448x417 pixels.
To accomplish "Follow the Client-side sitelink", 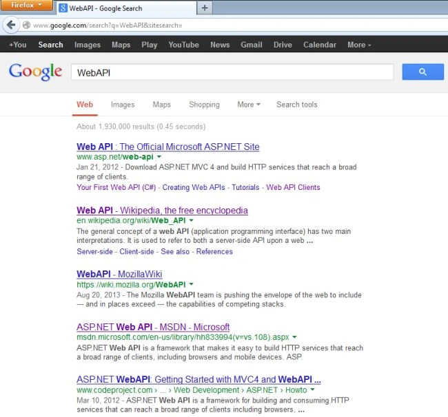I will tap(136, 252).
